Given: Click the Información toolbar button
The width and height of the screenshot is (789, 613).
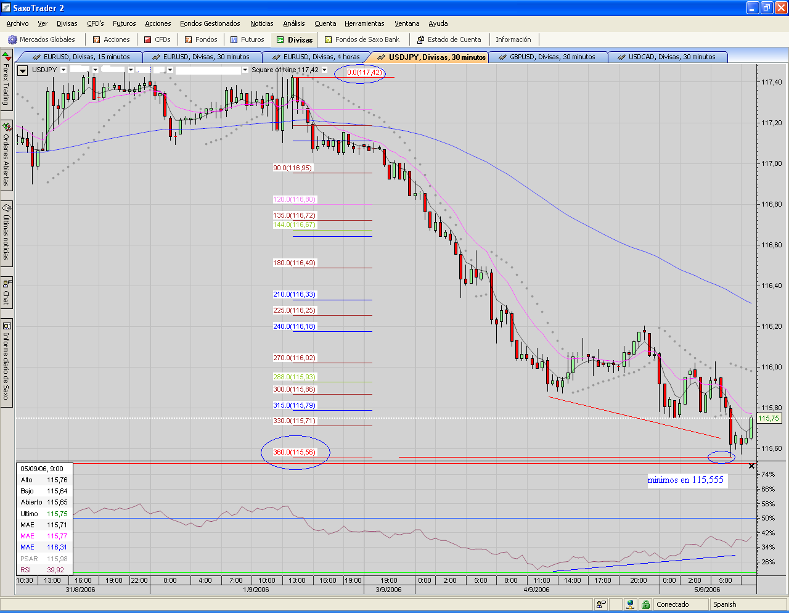Looking at the screenshot, I should click(513, 39).
